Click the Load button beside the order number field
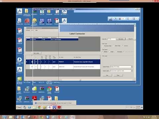The width and height of the screenshot is (159, 119). point(121,39)
